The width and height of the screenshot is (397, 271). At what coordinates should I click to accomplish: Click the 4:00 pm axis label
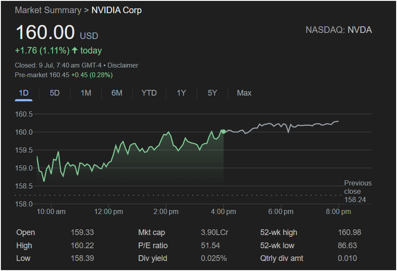pyautogui.click(x=223, y=212)
